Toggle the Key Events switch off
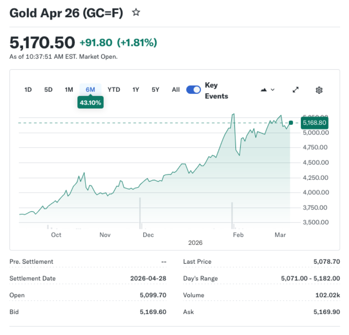This screenshot has height=335, width=349. click(194, 90)
